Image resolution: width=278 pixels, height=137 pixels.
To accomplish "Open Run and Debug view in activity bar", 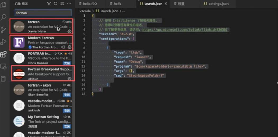I will (x=3, y=42).
